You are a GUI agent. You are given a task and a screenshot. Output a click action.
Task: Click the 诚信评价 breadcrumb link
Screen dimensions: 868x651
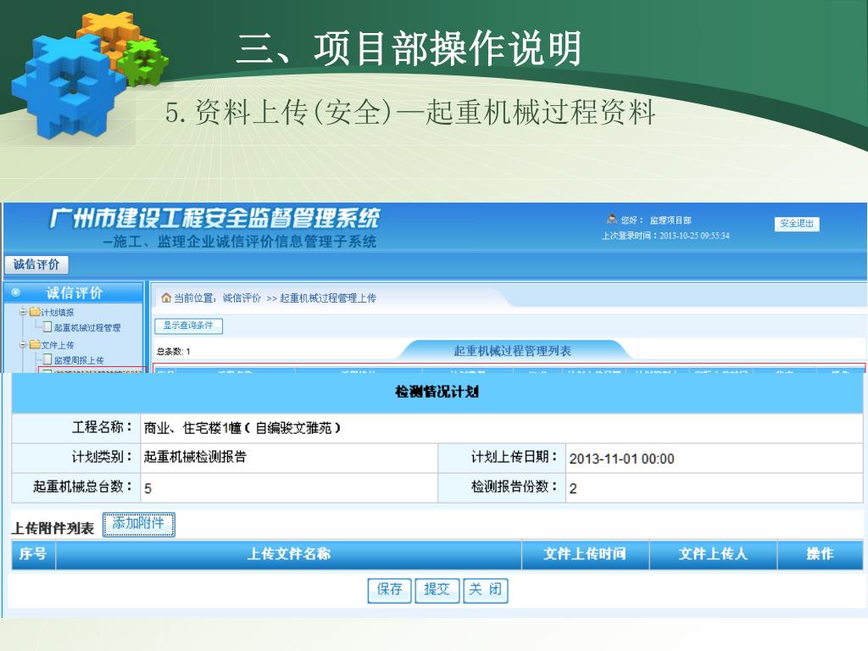pos(242,298)
